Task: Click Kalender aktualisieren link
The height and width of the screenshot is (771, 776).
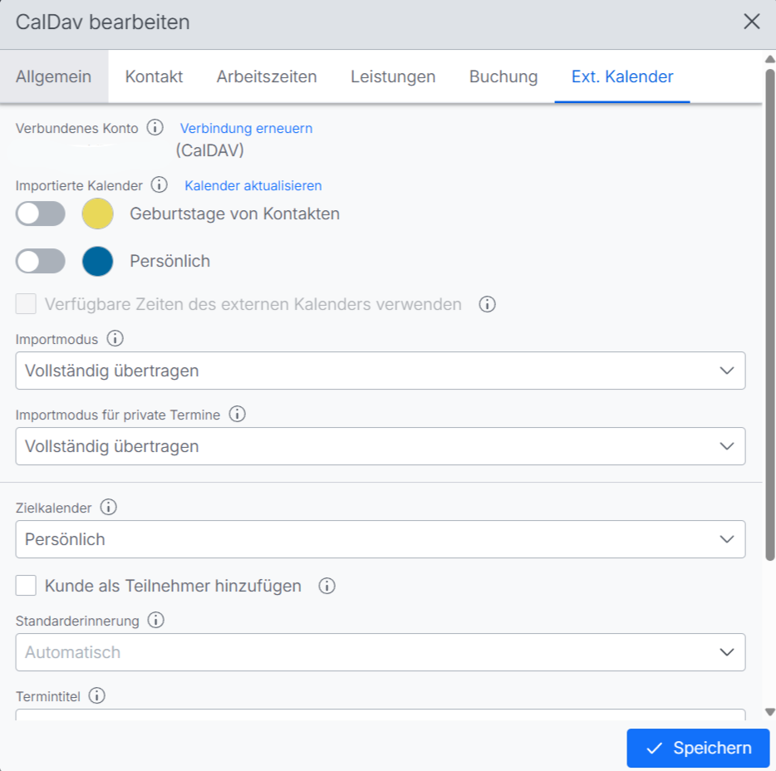Action: click(x=253, y=185)
